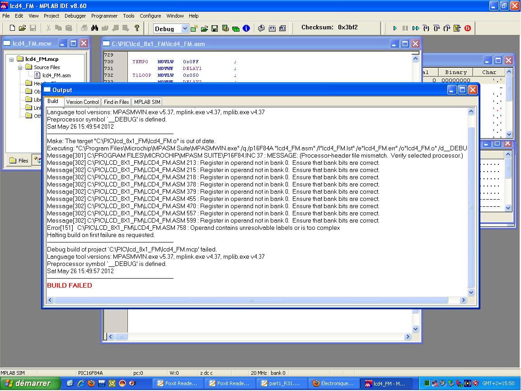The image size is (521, 391).
Task: Click the Error[151] line in build output
Action: [193, 228]
